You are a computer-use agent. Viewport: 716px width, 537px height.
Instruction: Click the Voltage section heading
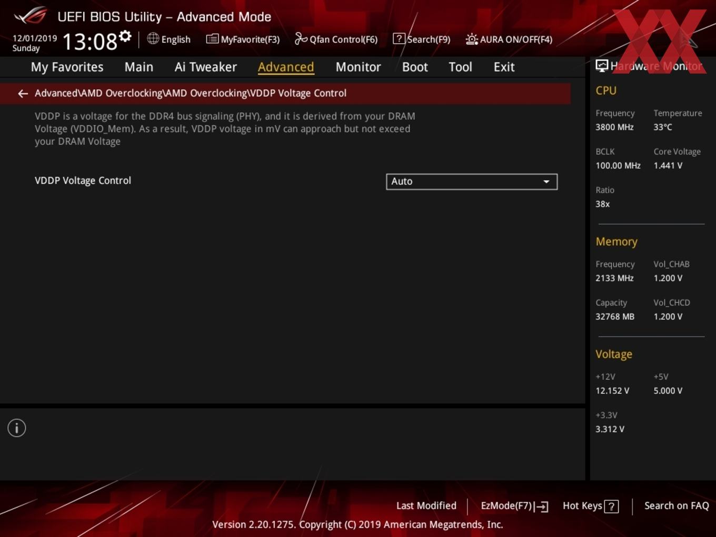tap(614, 354)
